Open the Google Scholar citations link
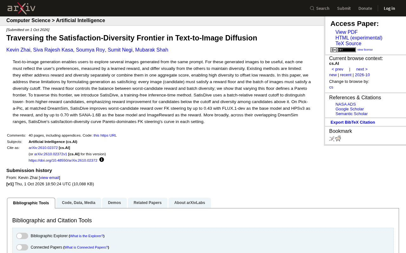This screenshot has width=406, height=253. coord(350,109)
